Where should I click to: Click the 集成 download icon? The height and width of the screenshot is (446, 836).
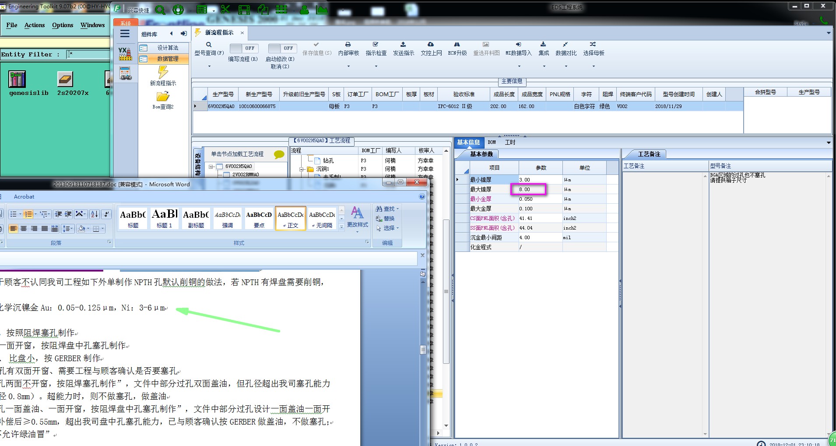coord(543,45)
